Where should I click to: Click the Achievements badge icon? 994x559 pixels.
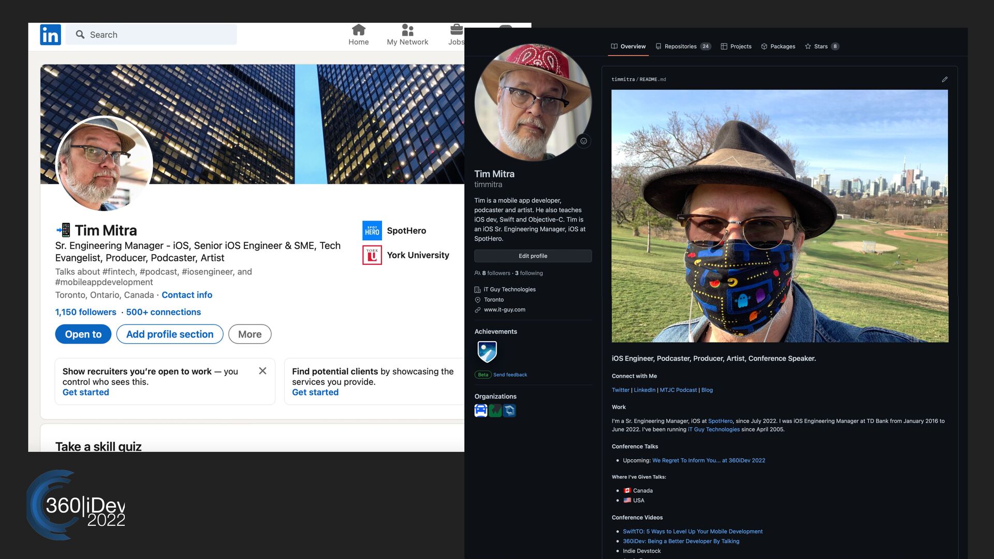click(487, 351)
